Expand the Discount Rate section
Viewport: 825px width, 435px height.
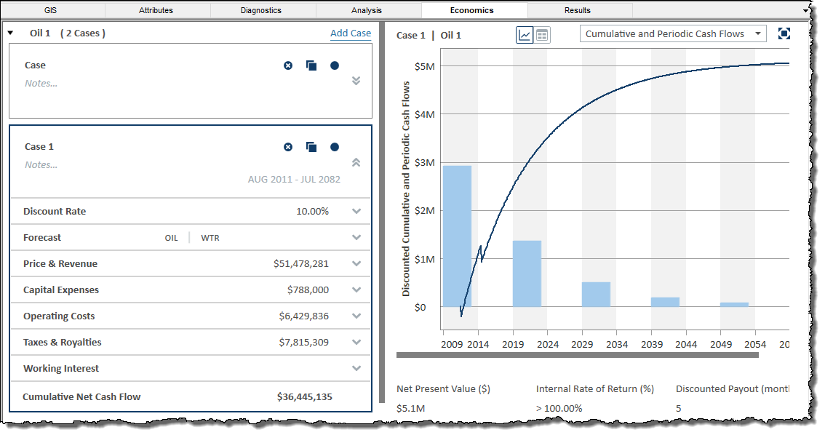tap(356, 212)
